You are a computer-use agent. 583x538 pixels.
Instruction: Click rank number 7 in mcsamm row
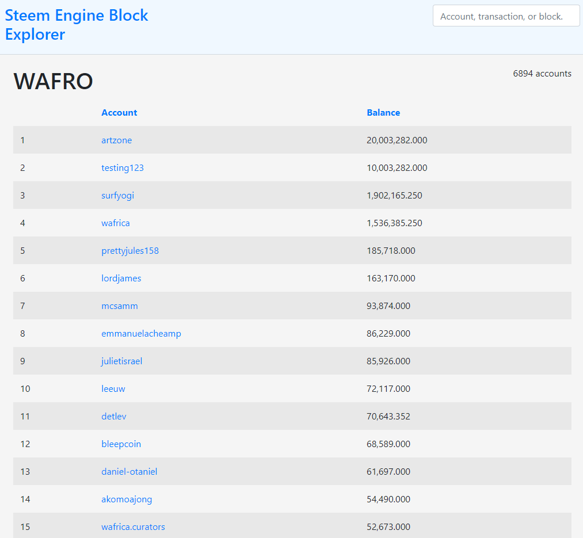click(x=22, y=306)
